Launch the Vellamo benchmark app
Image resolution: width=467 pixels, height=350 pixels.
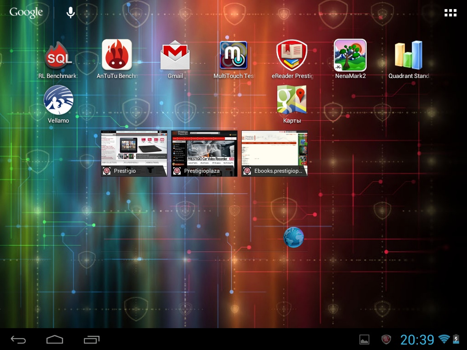pyautogui.click(x=58, y=100)
